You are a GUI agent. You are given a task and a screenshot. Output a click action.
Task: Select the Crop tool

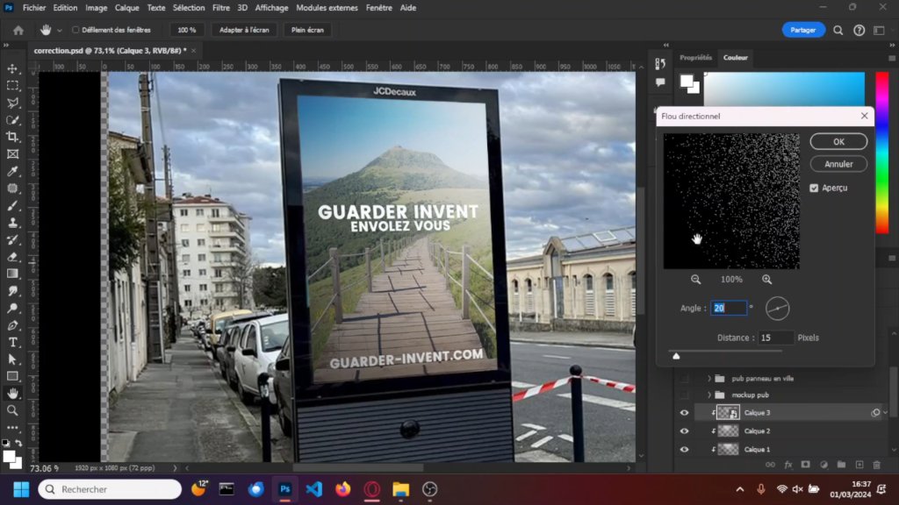12,137
